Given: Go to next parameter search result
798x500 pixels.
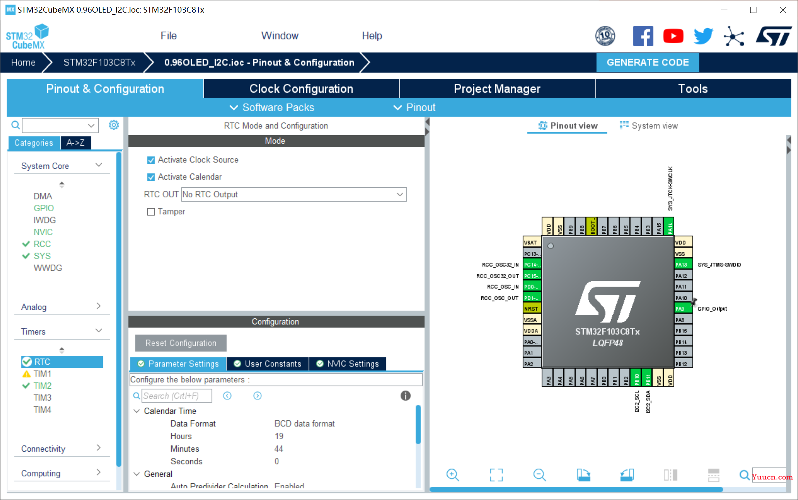Looking at the screenshot, I should click(x=257, y=396).
